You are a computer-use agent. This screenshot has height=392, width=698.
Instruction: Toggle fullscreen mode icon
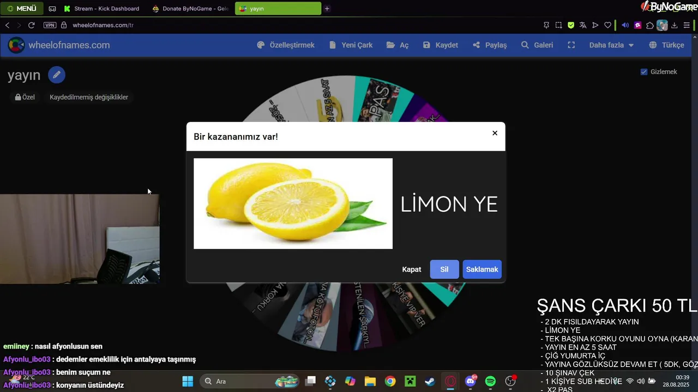point(571,45)
